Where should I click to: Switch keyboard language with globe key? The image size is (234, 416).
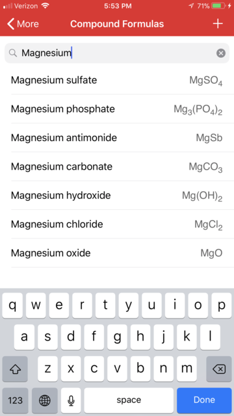pyautogui.click(x=45, y=400)
